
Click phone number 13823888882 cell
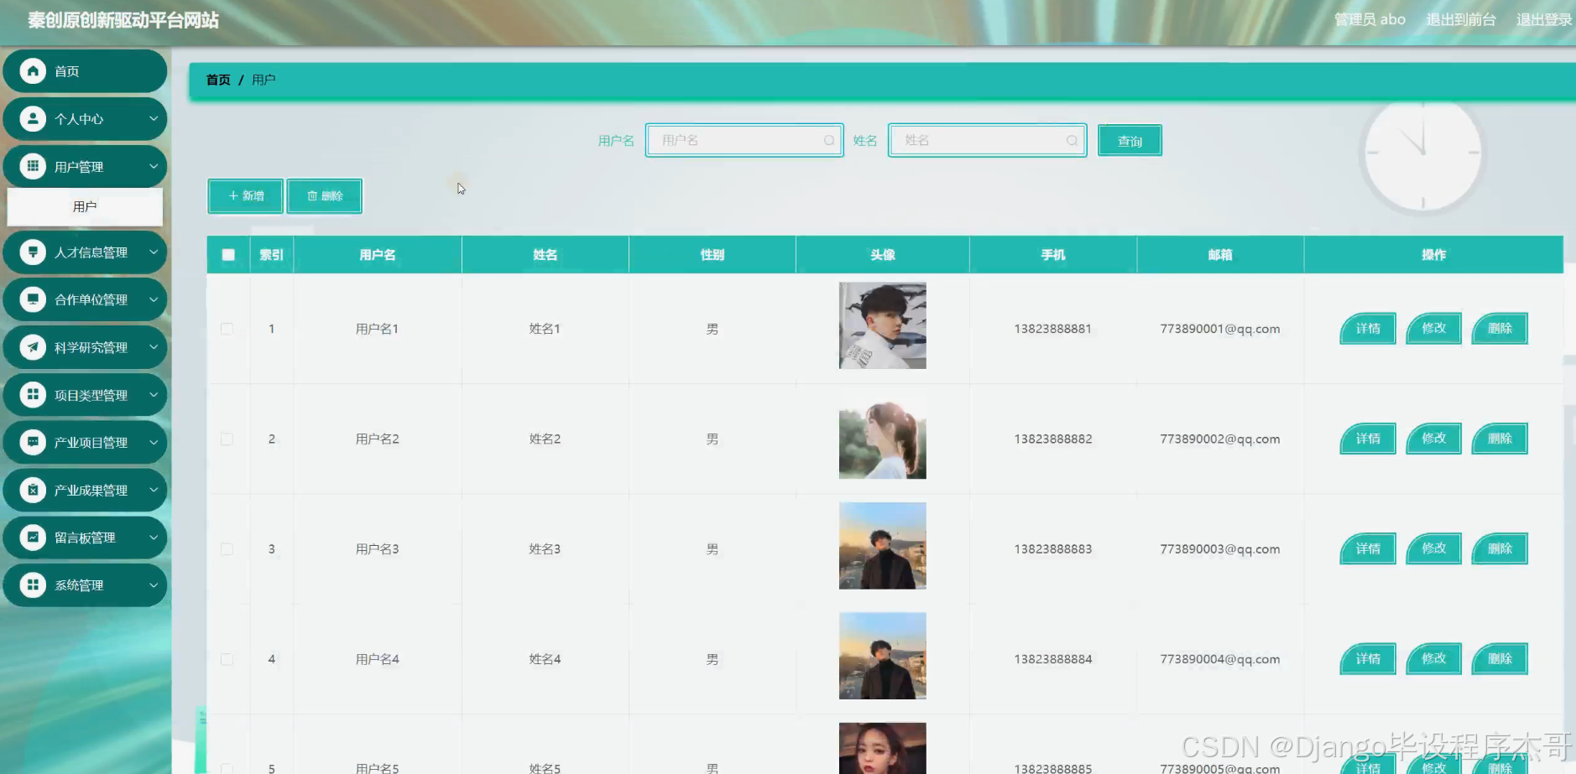1053,439
